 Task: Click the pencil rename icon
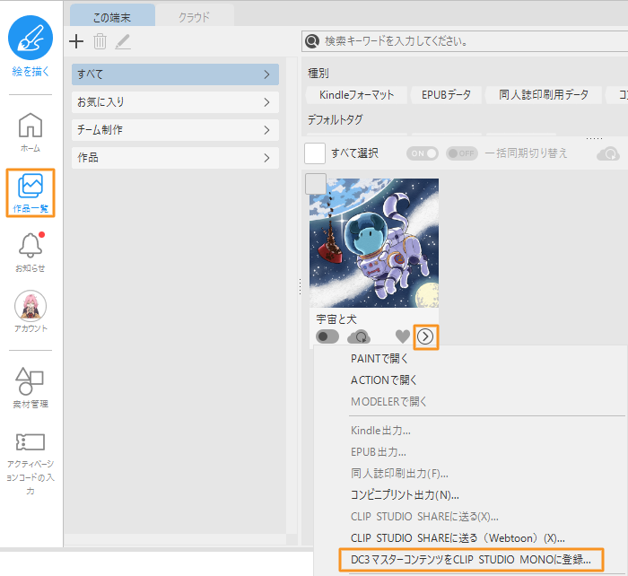coord(123,41)
